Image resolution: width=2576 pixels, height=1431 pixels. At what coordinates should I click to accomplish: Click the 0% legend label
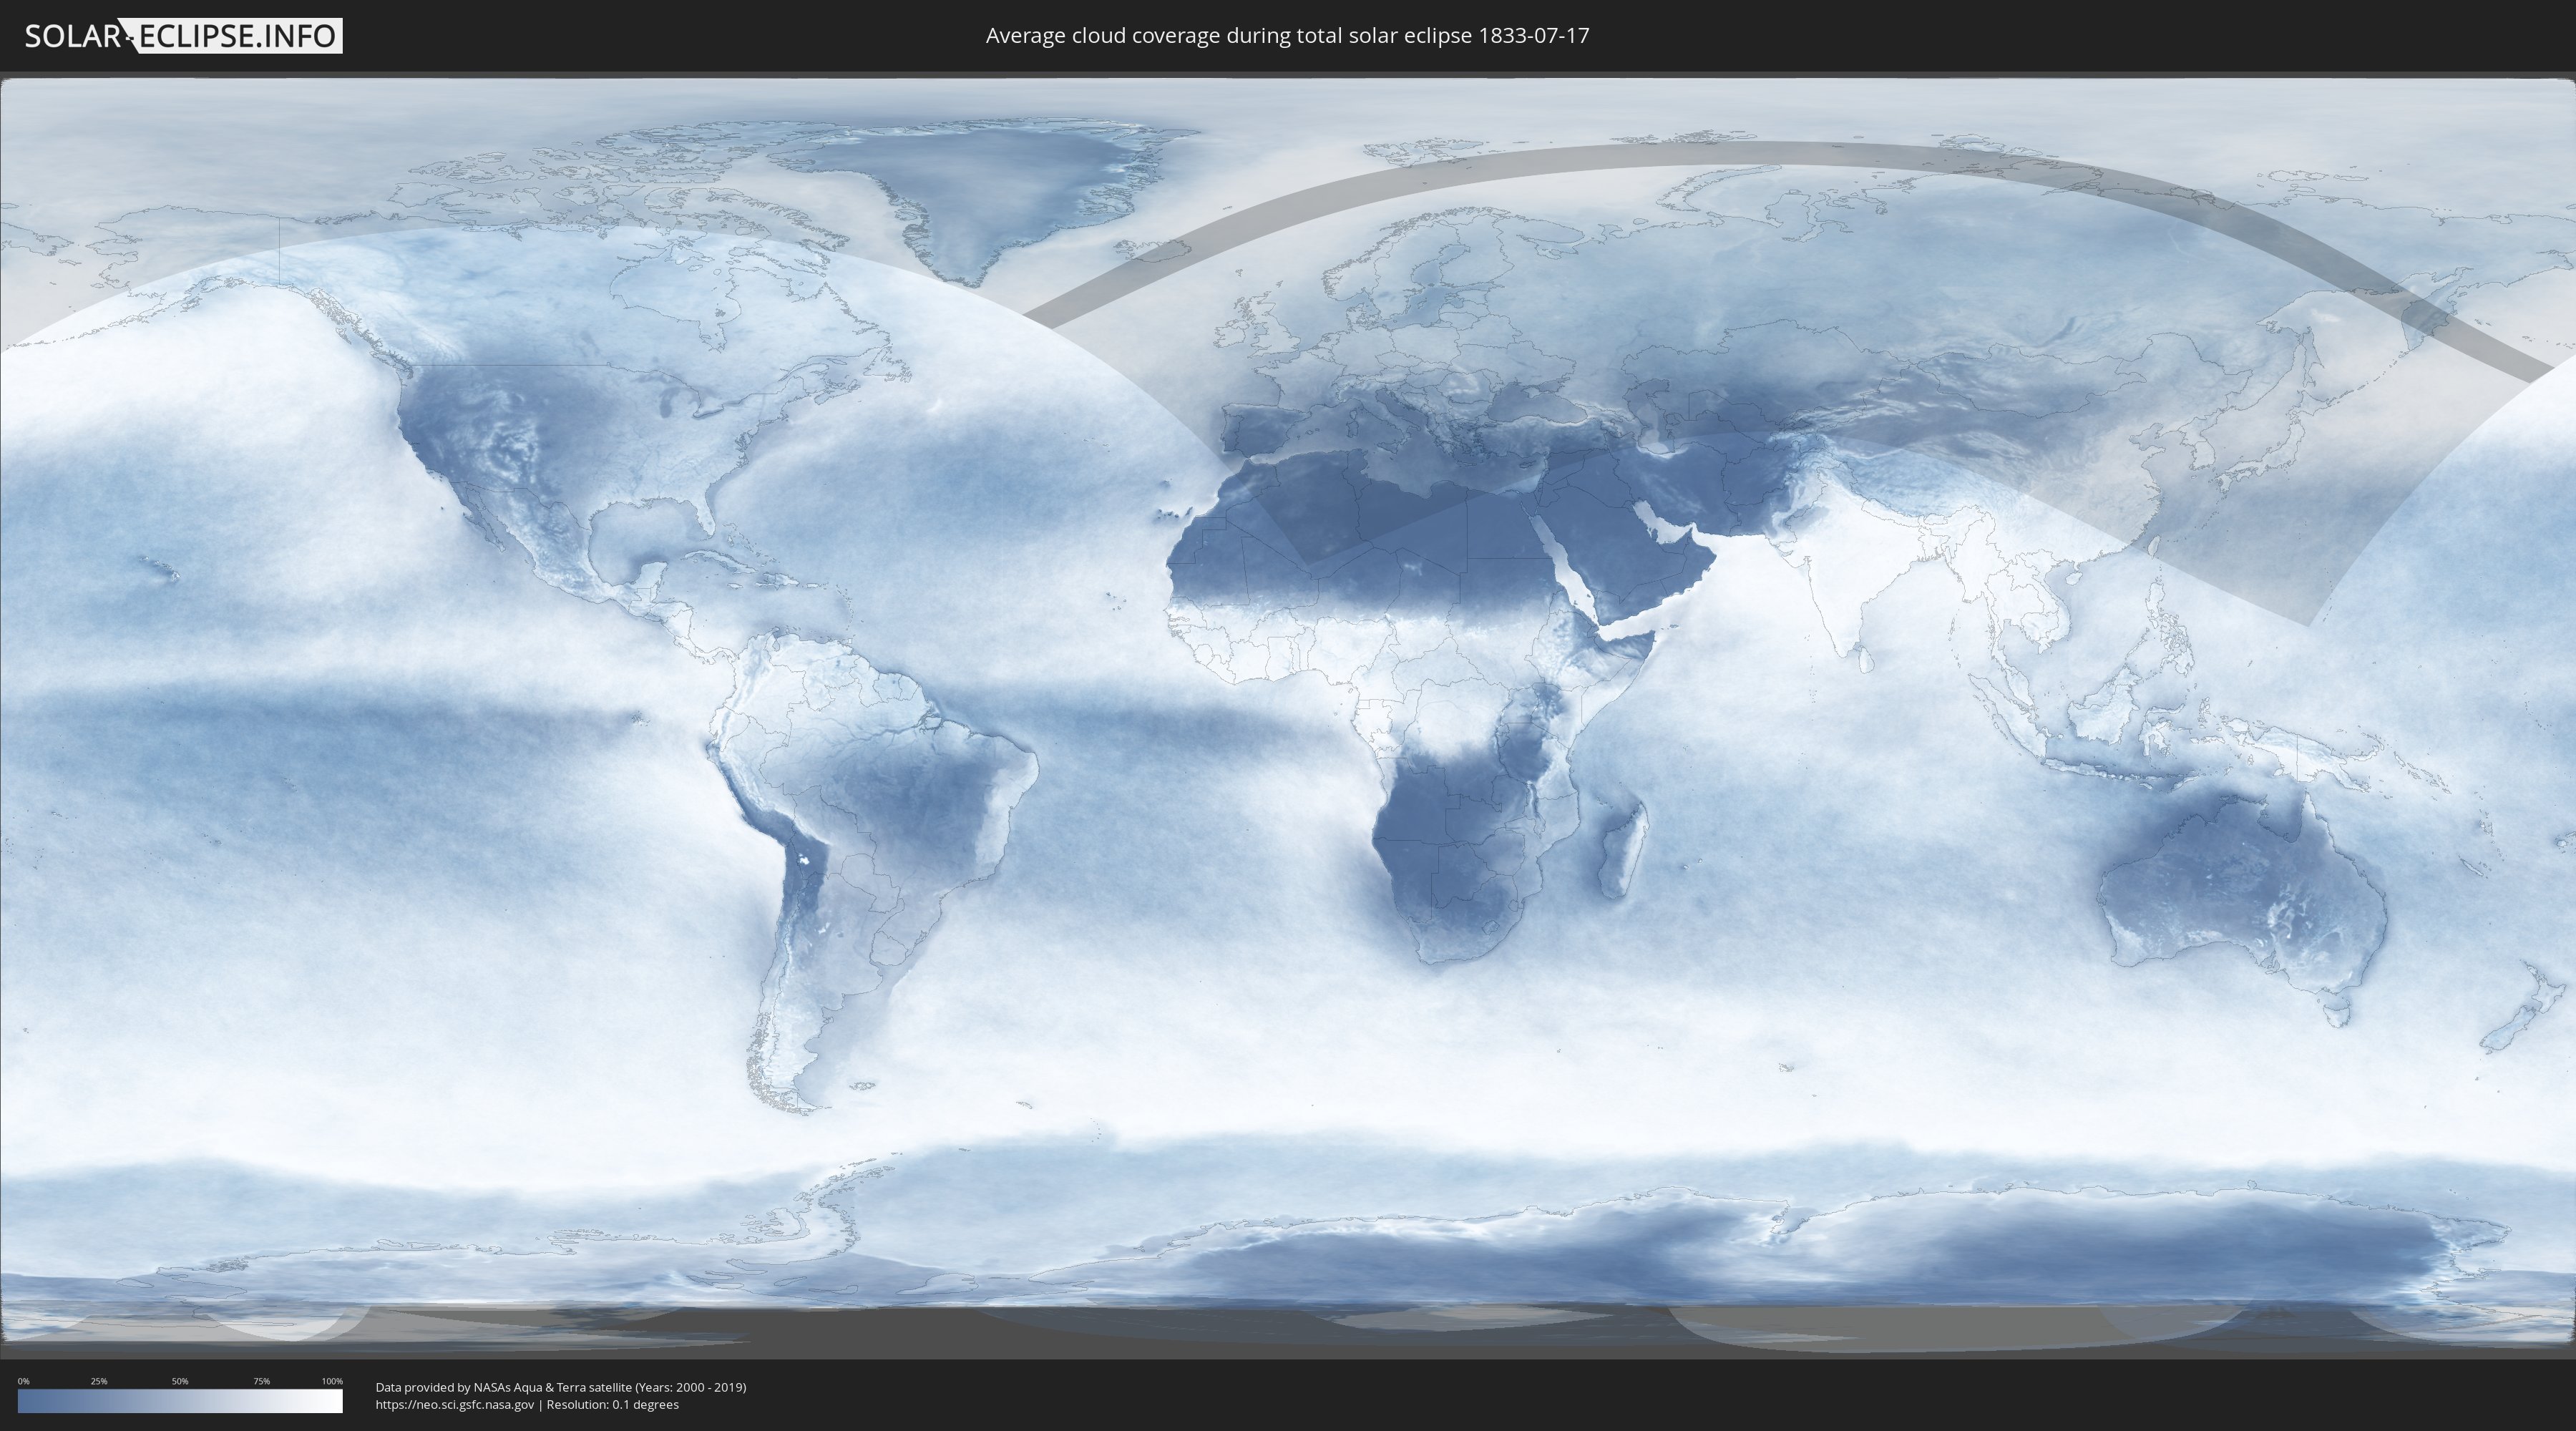[23, 1381]
